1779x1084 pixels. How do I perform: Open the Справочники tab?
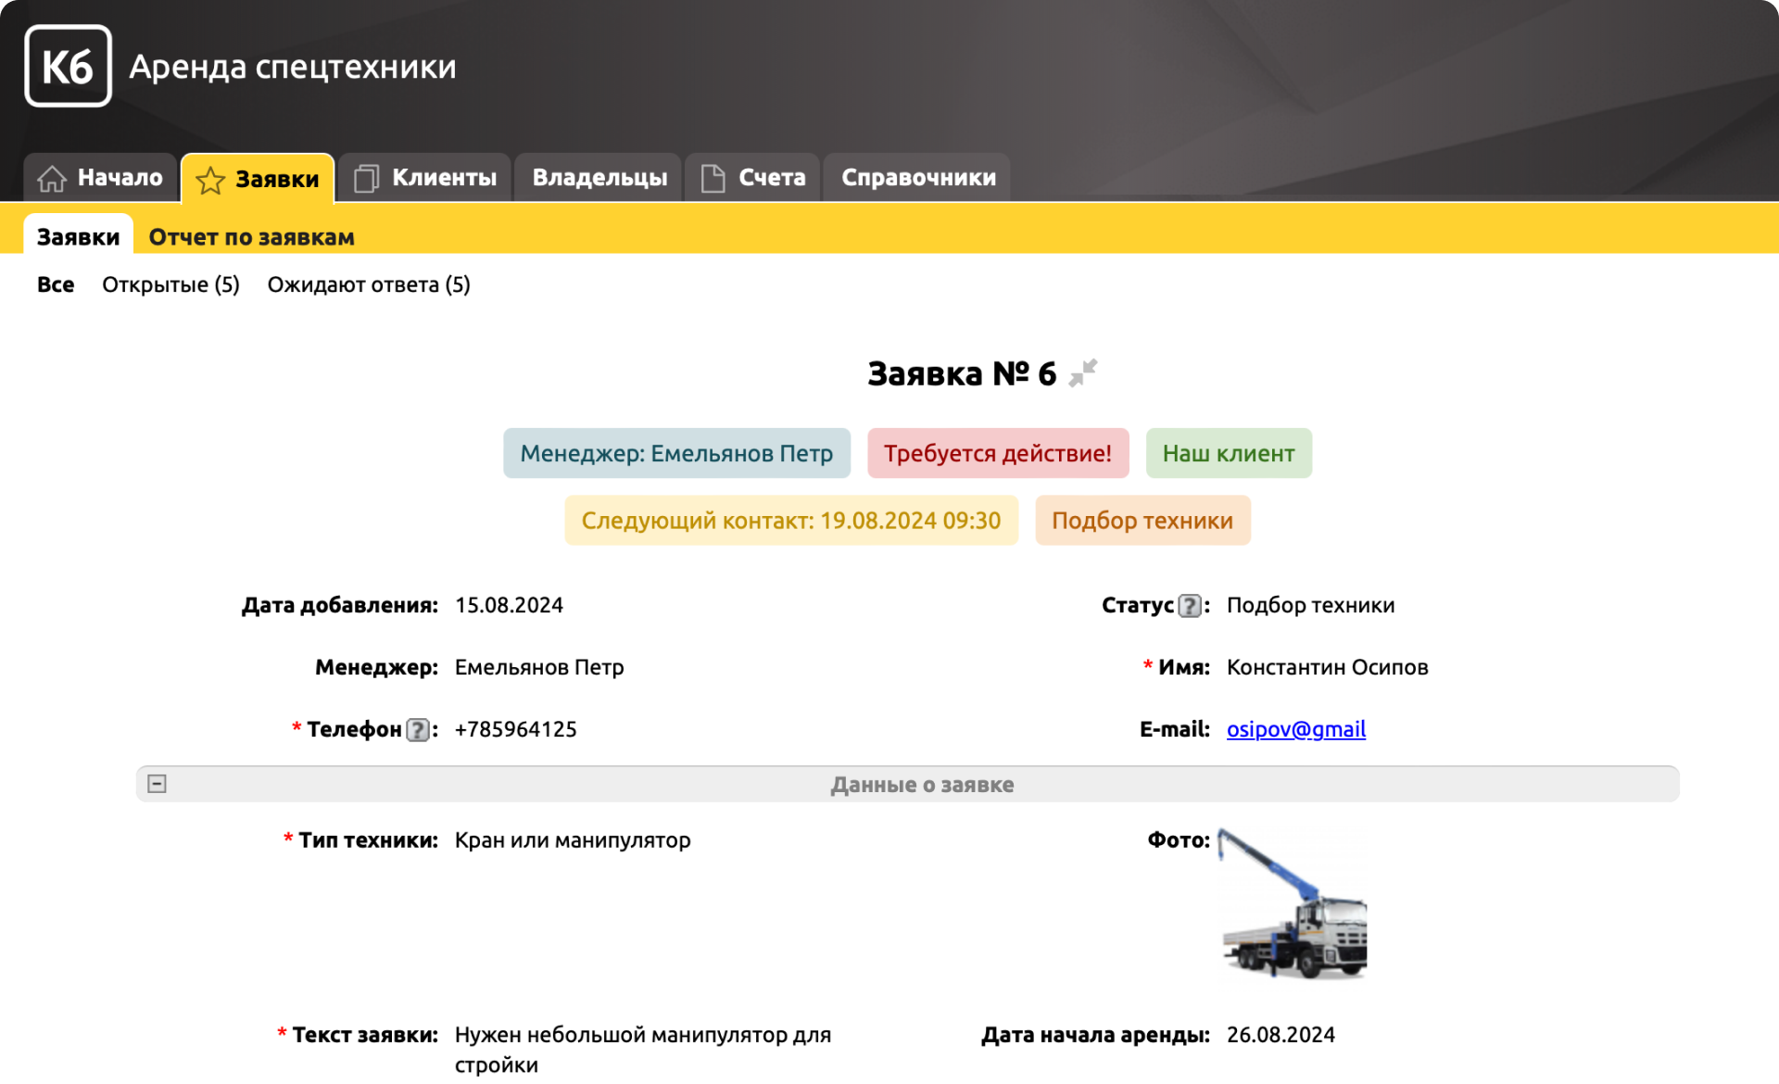coord(917,178)
